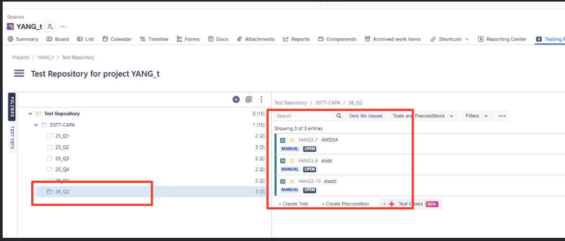Select the Testing Board tab
This screenshot has width=565, height=241.
pos(550,39)
